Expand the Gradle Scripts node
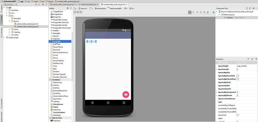The height and width of the screenshot is (122, 258). point(4,38)
